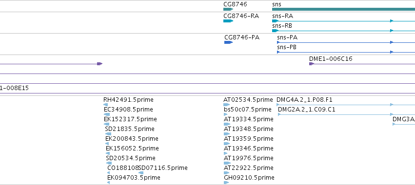Select the DME1-006C16 clone start marker

pyautogui.click(x=312, y=64)
